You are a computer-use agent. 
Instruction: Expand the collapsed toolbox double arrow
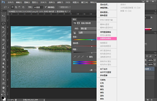[x=2, y=11]
